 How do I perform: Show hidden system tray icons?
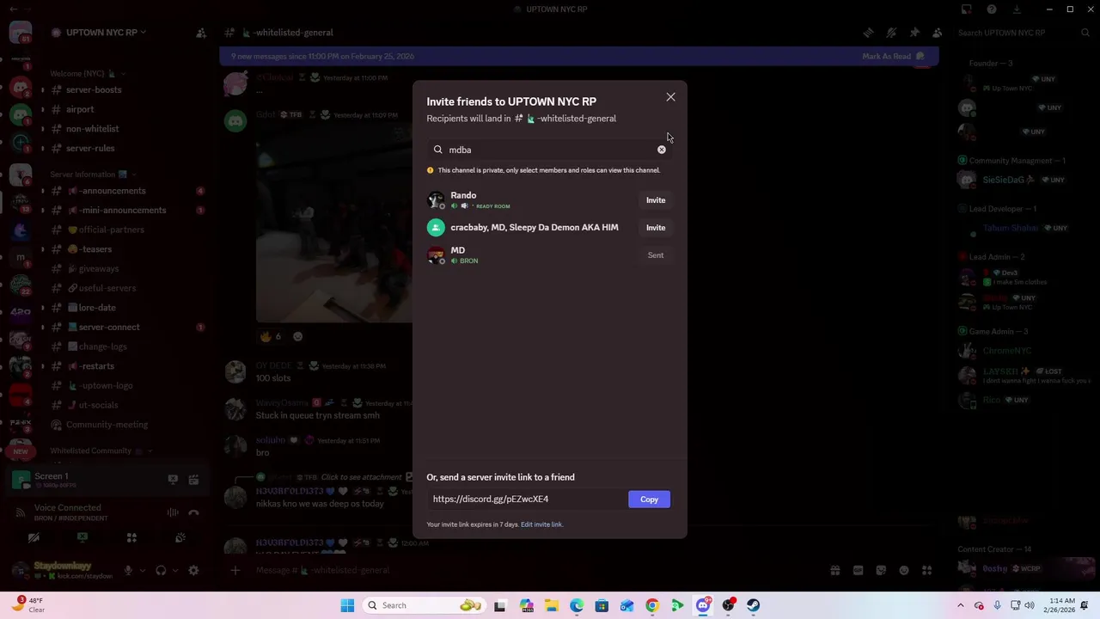point(961,605)
